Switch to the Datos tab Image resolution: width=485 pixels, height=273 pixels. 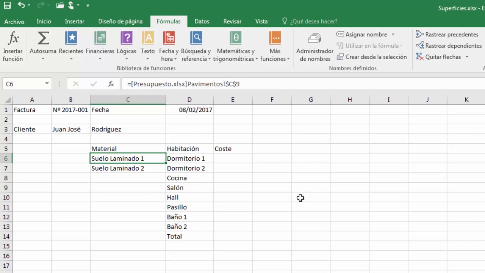(202, 22)
